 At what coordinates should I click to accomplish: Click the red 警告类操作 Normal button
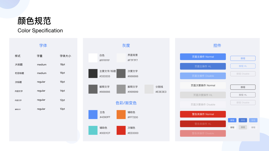tap(203, 114)
